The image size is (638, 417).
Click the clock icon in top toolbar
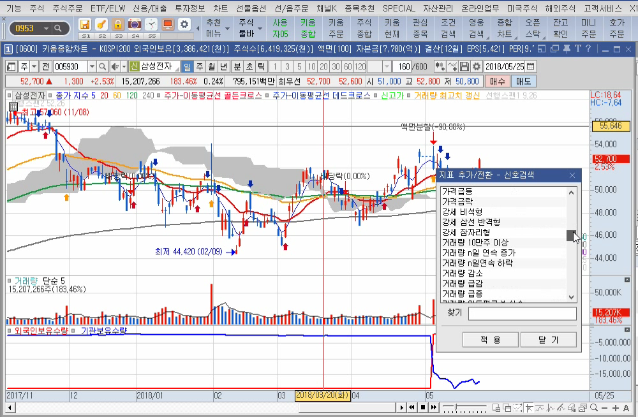click(151, 25)
